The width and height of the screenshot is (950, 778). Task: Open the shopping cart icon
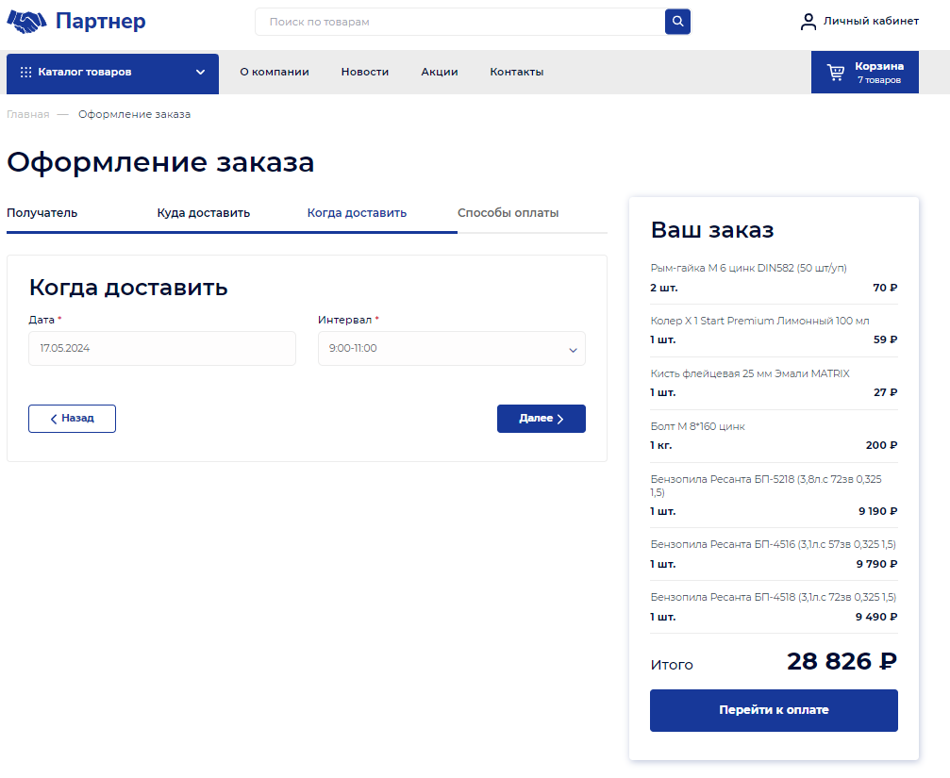[x=836, y=73]
